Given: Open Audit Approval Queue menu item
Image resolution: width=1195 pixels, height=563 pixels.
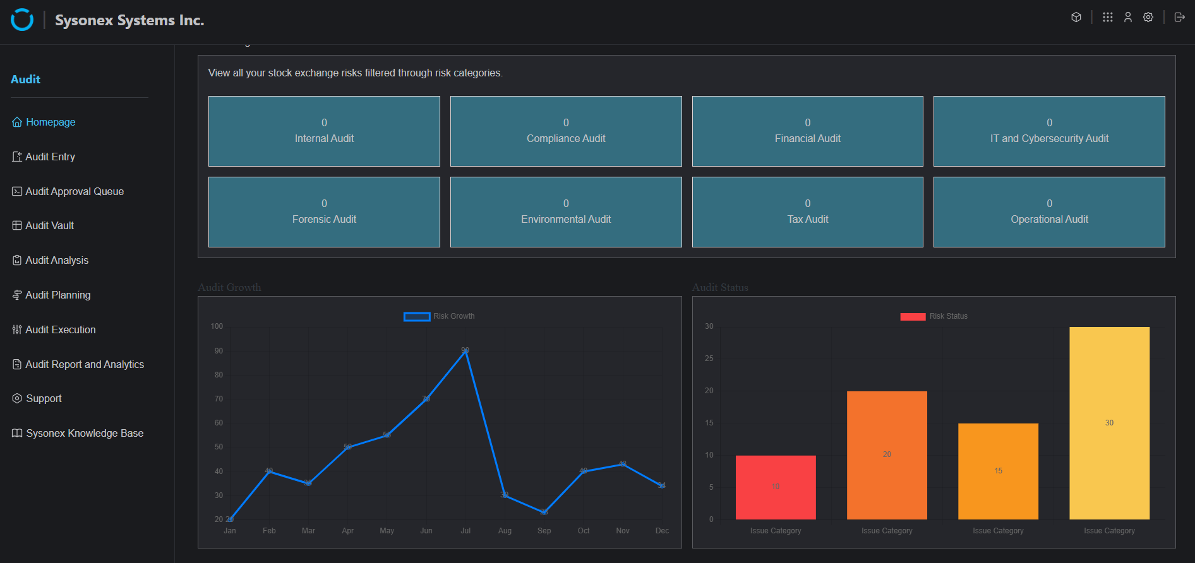Looking at the screenshot, I should tap(74, 191).
